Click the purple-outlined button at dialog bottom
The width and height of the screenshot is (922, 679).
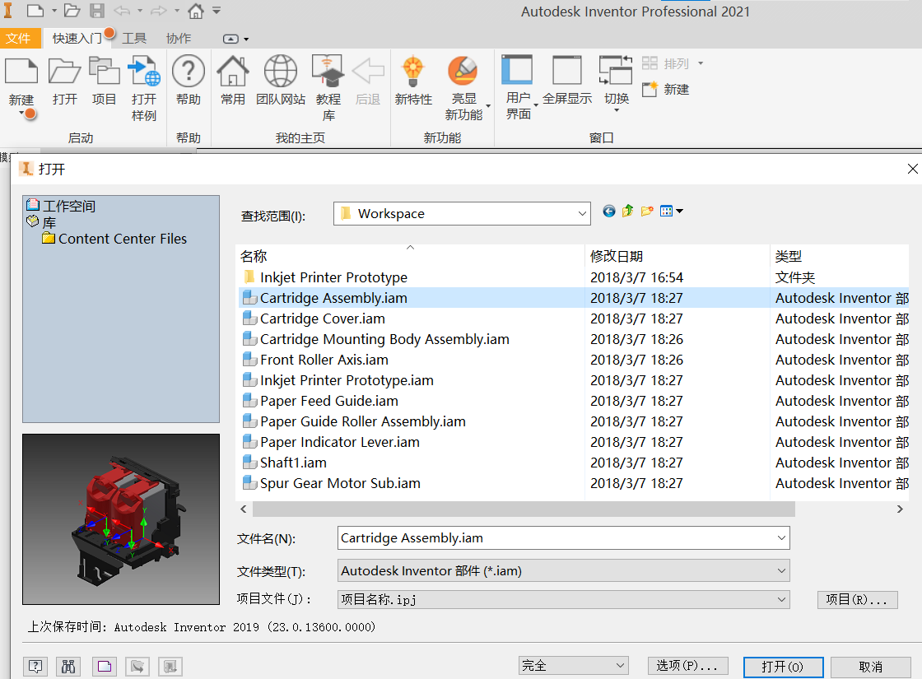point(104,666)
